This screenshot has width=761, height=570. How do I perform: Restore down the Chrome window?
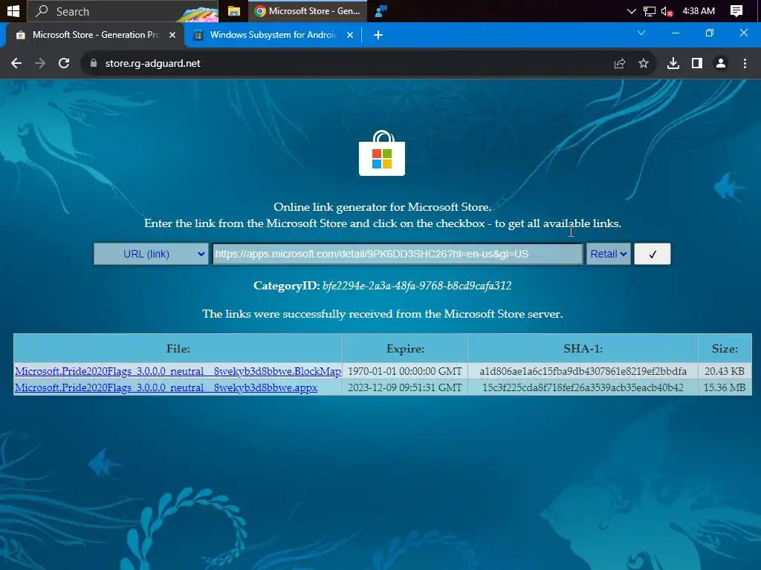pos(710,33)
